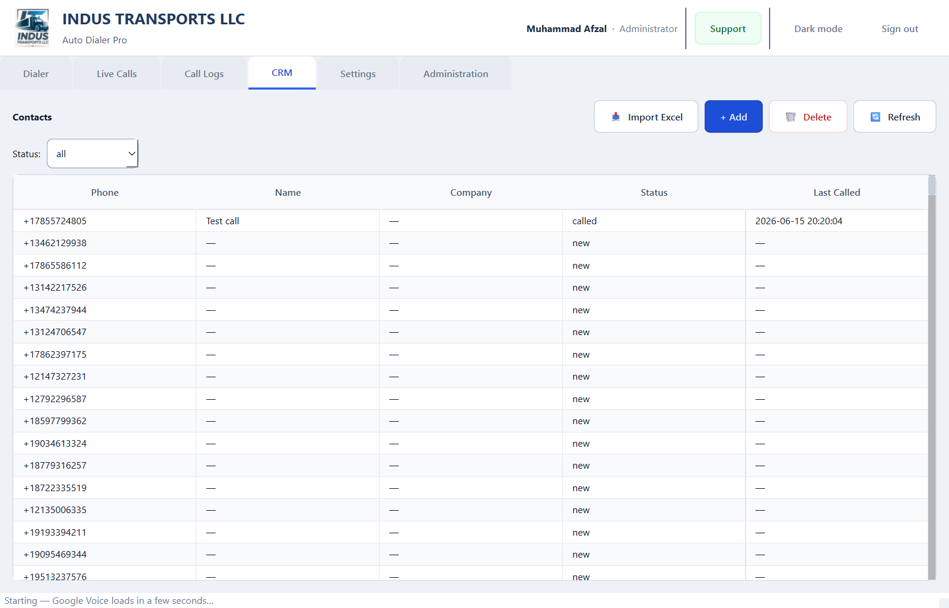Click Sign out
949x608 pixels.
tap(899, 28)
